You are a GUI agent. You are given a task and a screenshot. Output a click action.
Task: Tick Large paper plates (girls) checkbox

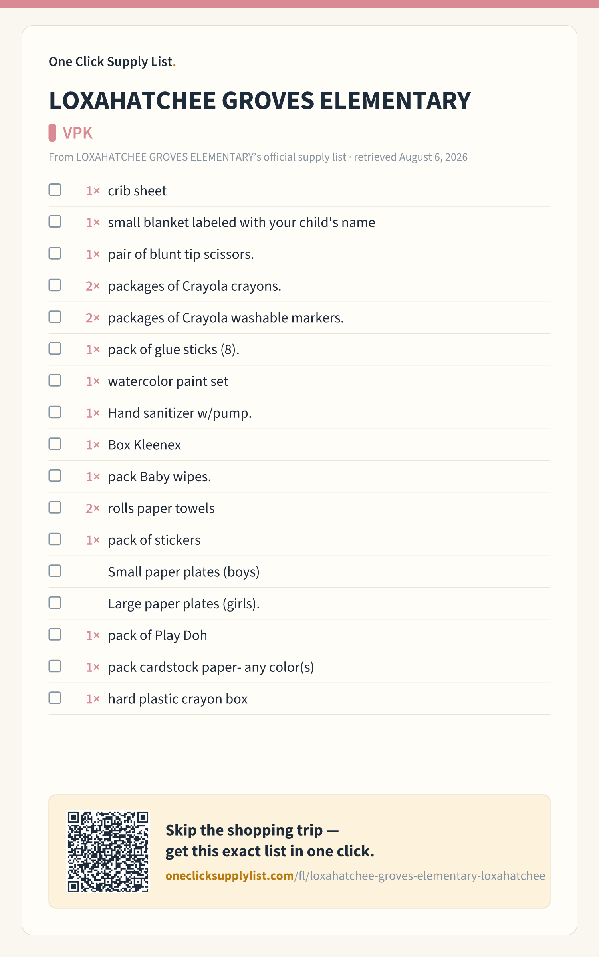[55, 603]
